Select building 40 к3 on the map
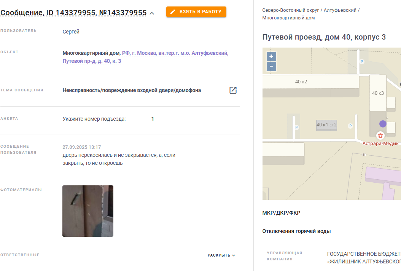This screenshot has height=271, width=401. [378, 93]
